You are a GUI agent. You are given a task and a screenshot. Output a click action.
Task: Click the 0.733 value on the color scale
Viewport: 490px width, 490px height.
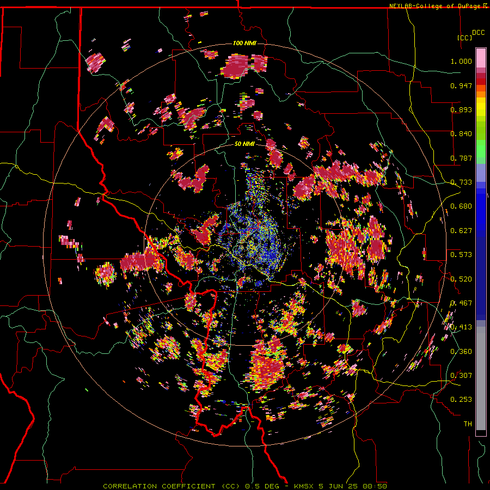click(461, 182)
